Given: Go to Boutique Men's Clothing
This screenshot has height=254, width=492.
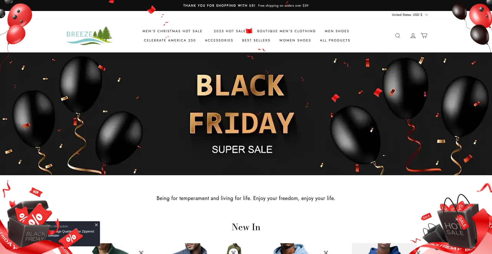Looking at the screenshot, I should point(286,31).
